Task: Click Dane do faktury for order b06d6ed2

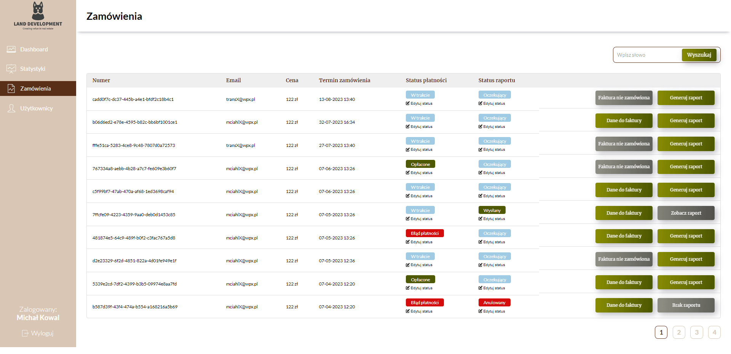Action: 624,121
